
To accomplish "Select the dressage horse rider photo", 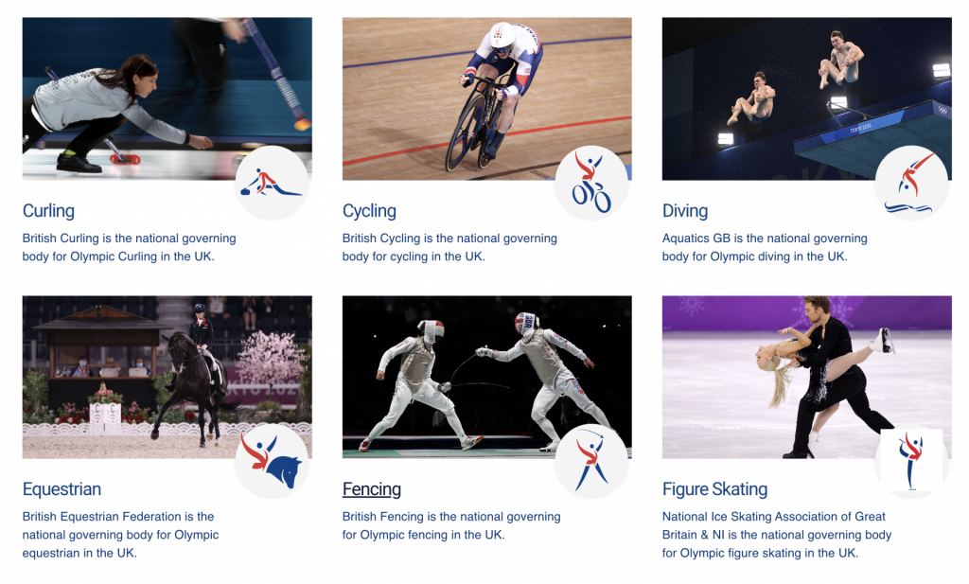I will 167,377.
